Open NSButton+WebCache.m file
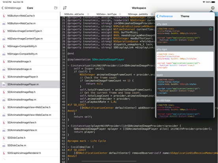218x163 pixels. (x=30, y=23)
